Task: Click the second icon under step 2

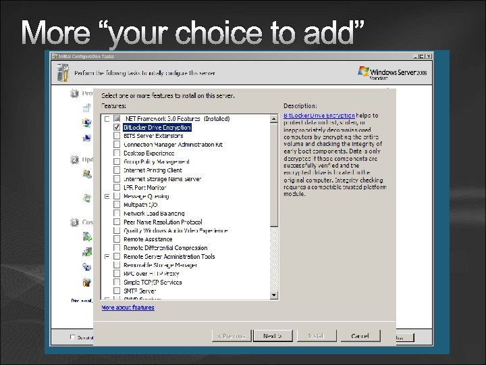Action: pos(87,198)
